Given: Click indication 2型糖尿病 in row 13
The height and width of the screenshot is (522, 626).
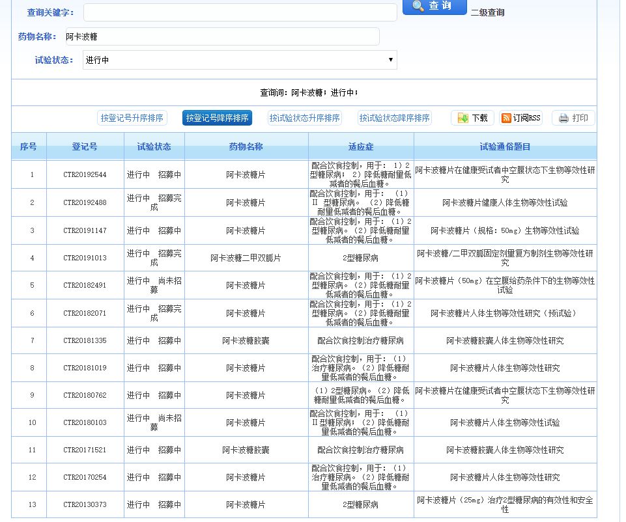Looking at the screenshot, I should click(x=360, y=504).
